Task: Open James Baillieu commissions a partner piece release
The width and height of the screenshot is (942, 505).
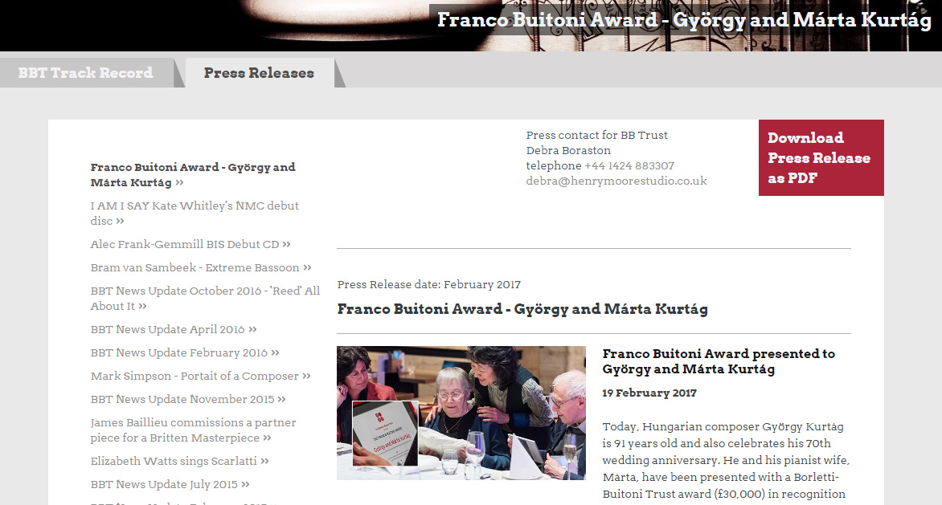Action: coord(194,430)
